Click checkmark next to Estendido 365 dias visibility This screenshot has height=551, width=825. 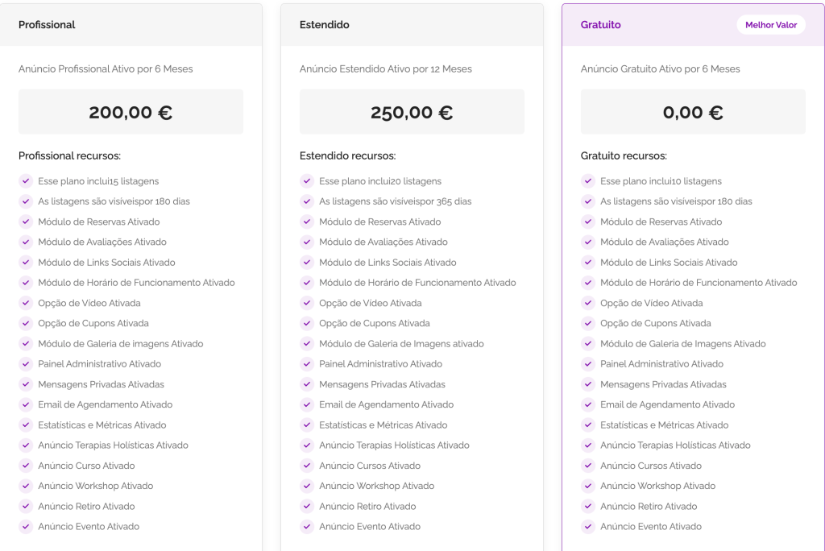[306, 201]
